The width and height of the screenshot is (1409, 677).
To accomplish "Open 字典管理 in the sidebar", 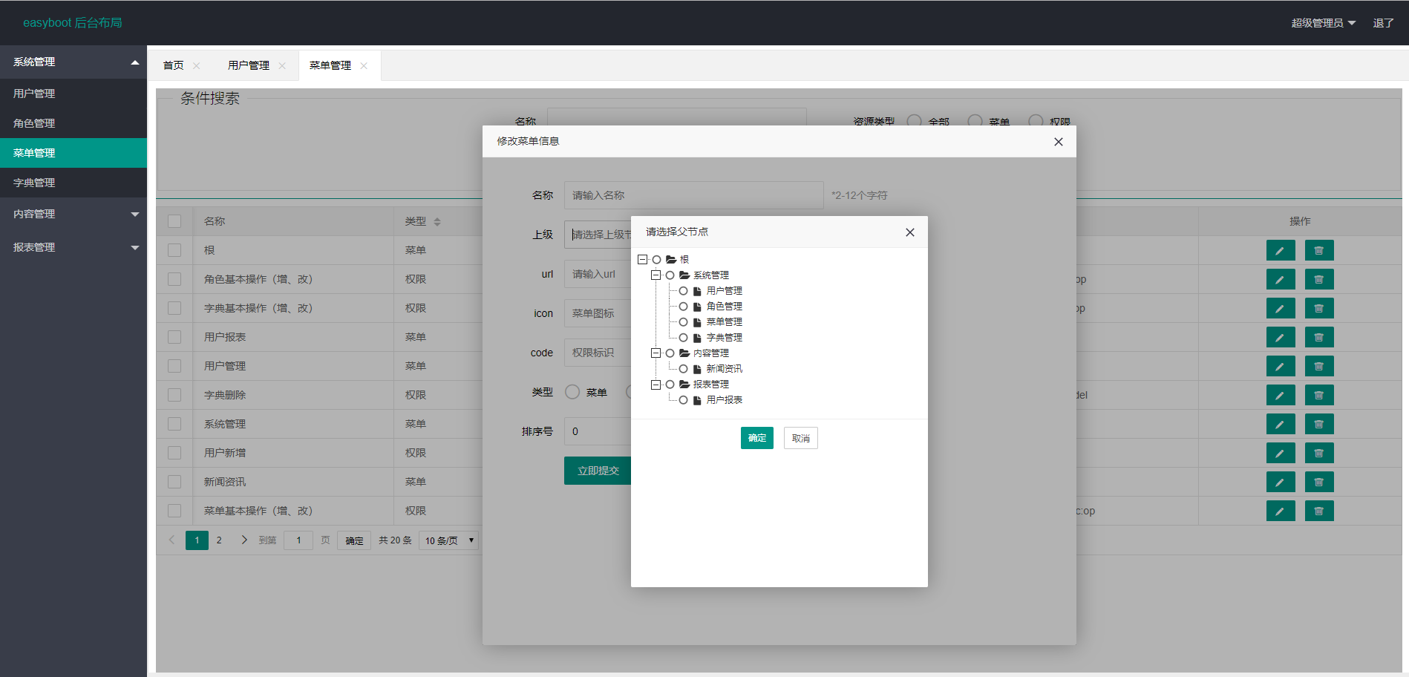I will pyautogui.click(x=73, y=183).
